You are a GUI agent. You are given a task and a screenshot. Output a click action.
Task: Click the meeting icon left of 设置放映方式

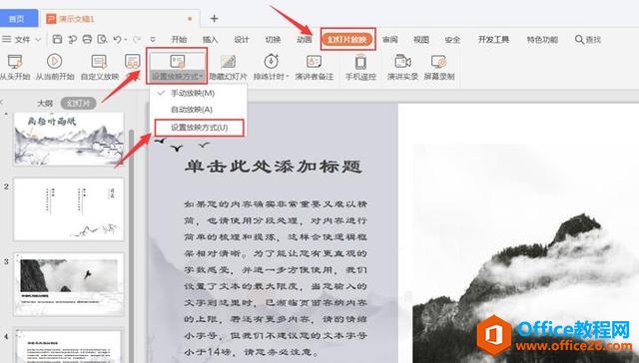(x=133, y=62)
